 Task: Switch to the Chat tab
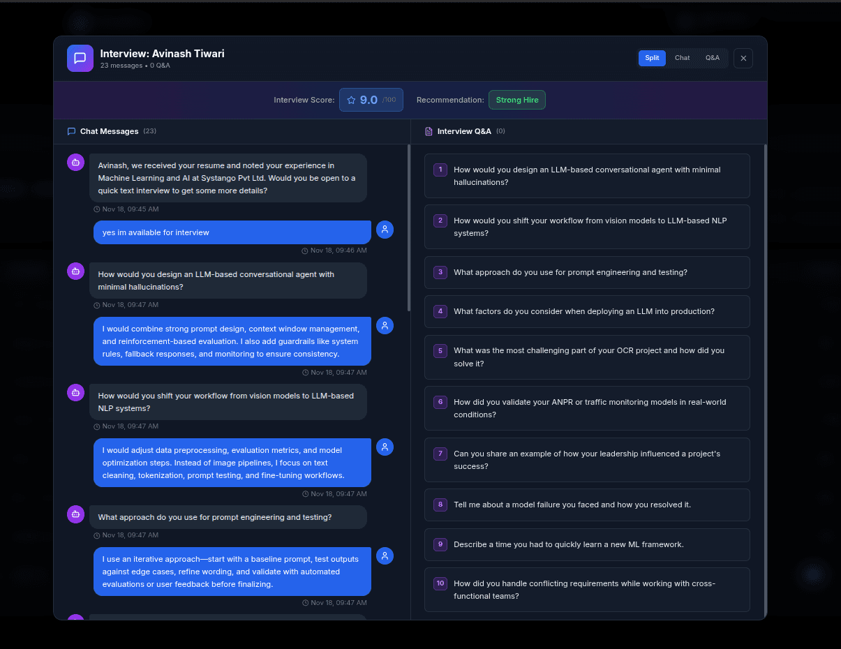pyautogui.click(x=682, y=58)
